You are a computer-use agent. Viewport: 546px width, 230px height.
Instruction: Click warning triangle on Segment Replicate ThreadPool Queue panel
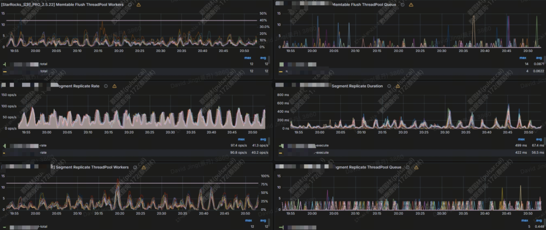click(x=417, y=167)
